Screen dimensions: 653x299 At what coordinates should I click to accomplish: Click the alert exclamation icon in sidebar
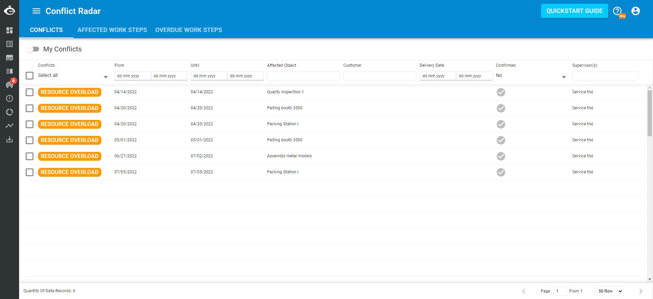click(x=10, y=98)
